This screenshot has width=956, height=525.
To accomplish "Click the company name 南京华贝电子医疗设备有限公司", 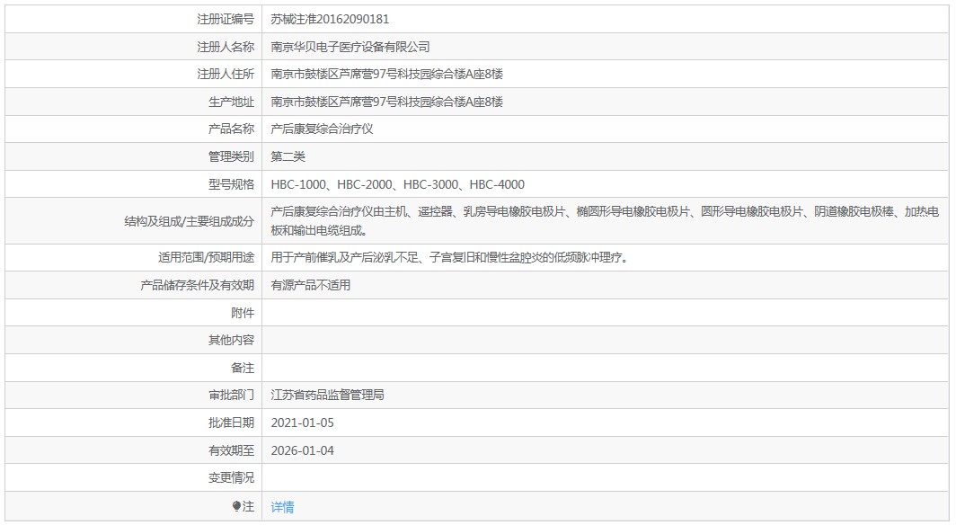I will pyautogui.click(x=350, y=47).
